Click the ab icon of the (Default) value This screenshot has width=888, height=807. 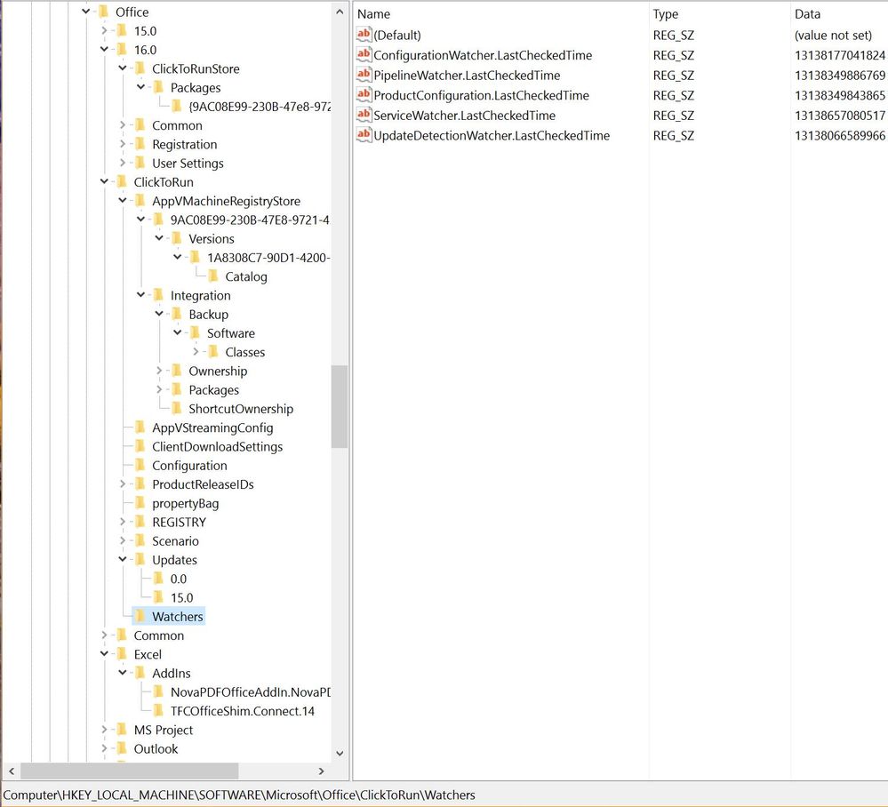click(x=364, y=34)
